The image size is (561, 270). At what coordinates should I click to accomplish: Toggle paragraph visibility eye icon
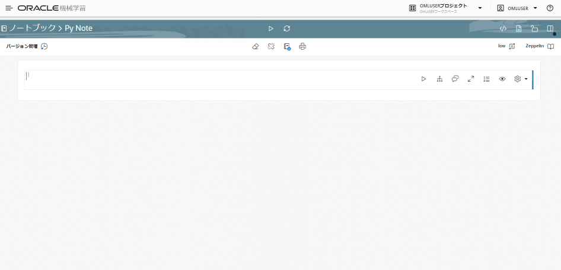502,79
